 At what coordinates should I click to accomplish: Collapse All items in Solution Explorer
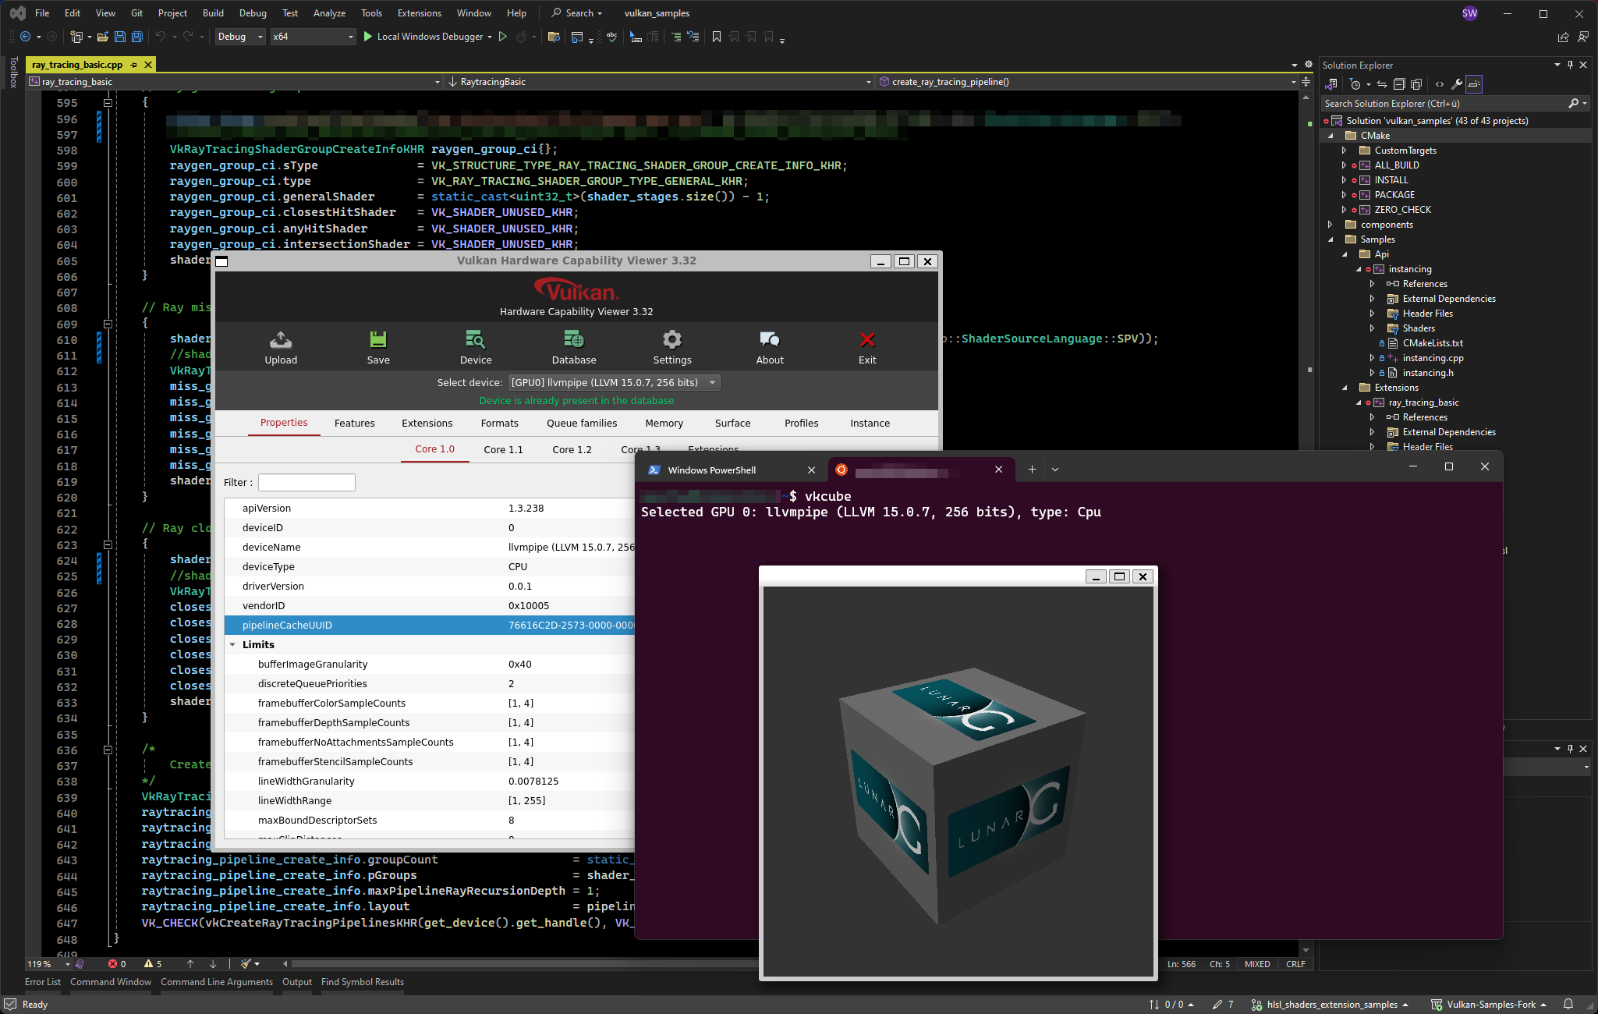click(1399, 83)
